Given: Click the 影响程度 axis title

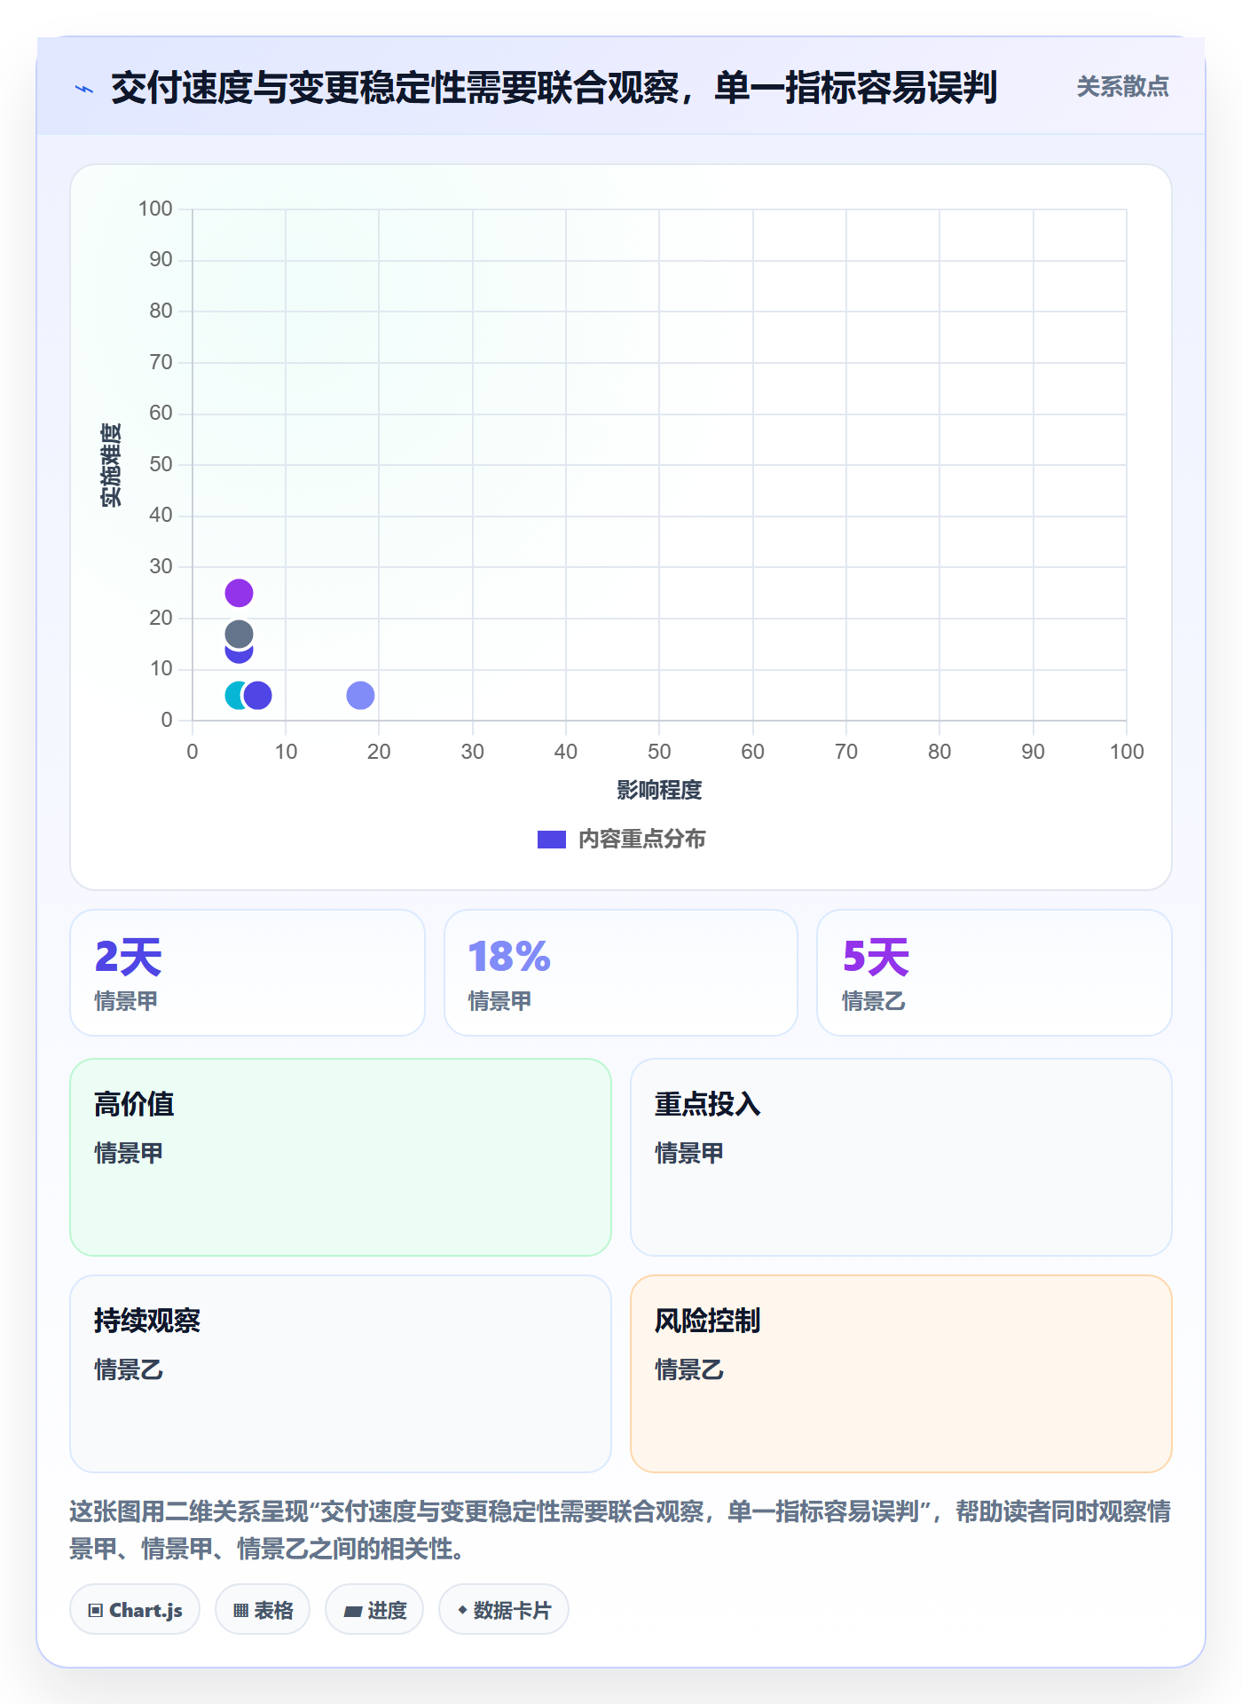Looking at the screenshot, I should [x=659, y=790].
